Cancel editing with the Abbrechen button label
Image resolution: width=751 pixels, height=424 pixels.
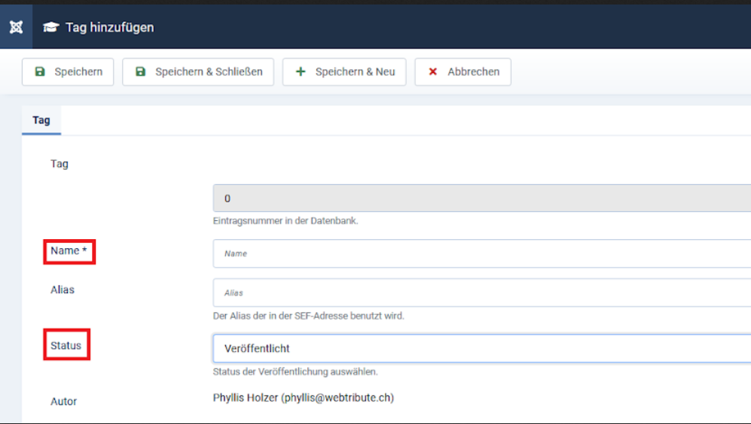coord(473,72)
